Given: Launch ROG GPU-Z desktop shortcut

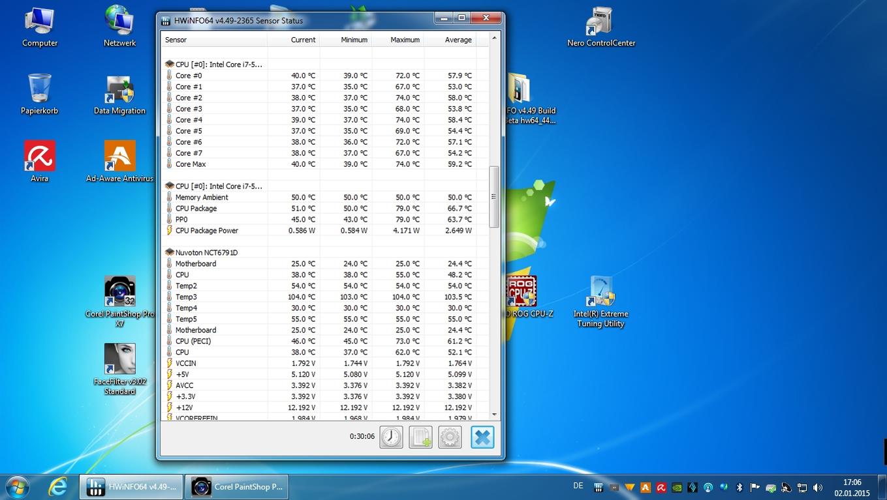Looking at the screenshot, I should click(x=529, y=297).
